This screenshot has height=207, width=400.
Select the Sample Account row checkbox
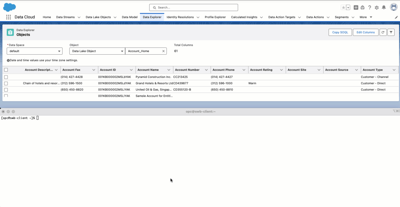[6, 96]
